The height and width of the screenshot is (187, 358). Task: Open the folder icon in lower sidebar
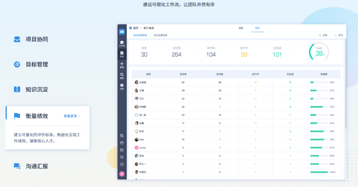122,150
